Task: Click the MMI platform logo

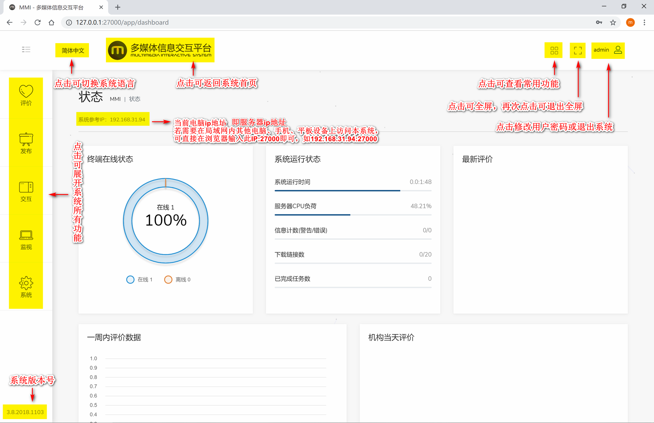Action: [x=160, y=50]
